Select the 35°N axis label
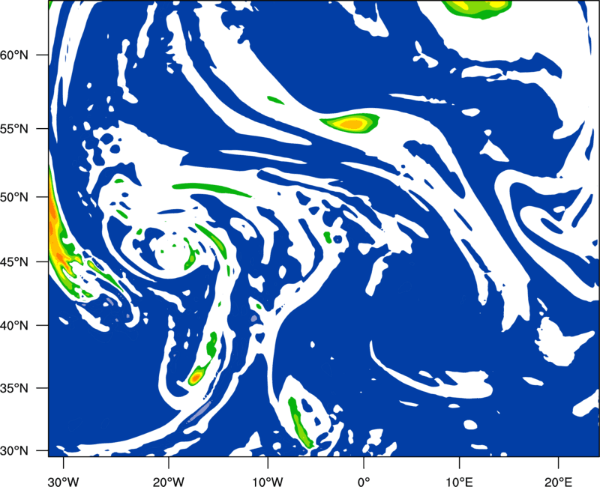600x487 pixels. 14,388
